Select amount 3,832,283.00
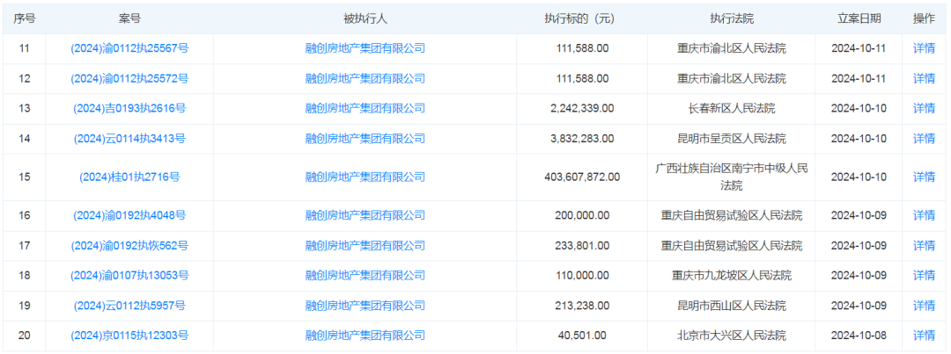 pyautogui.click(x=582, y=139)
